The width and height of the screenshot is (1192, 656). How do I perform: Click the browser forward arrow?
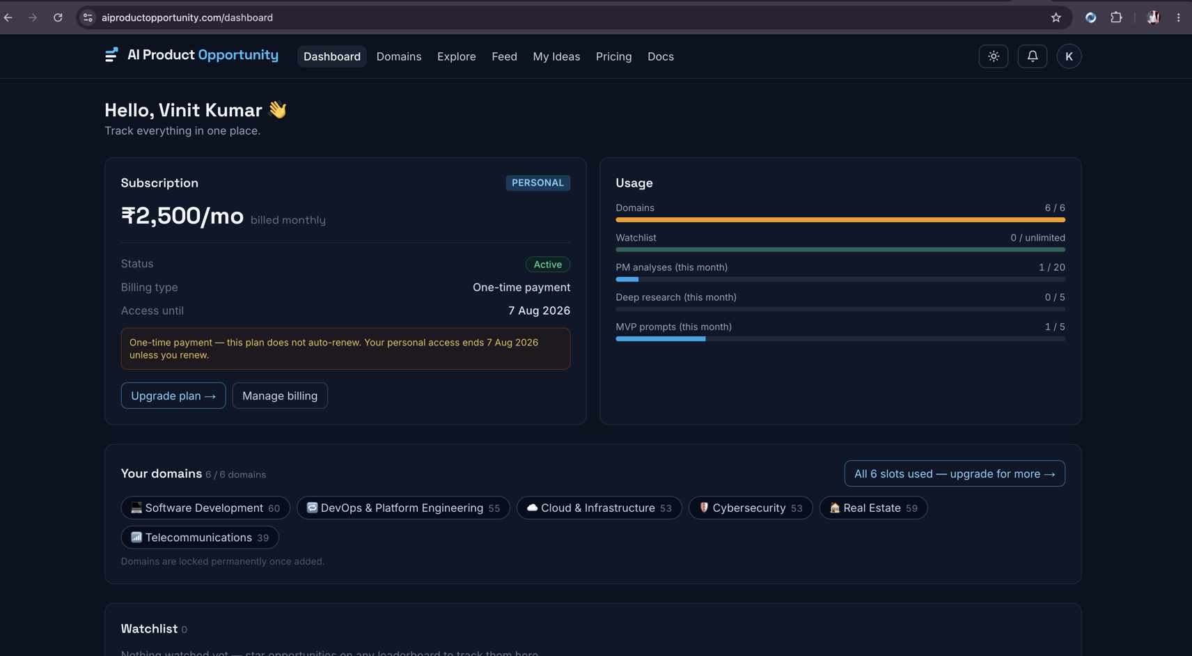(33, 17)
